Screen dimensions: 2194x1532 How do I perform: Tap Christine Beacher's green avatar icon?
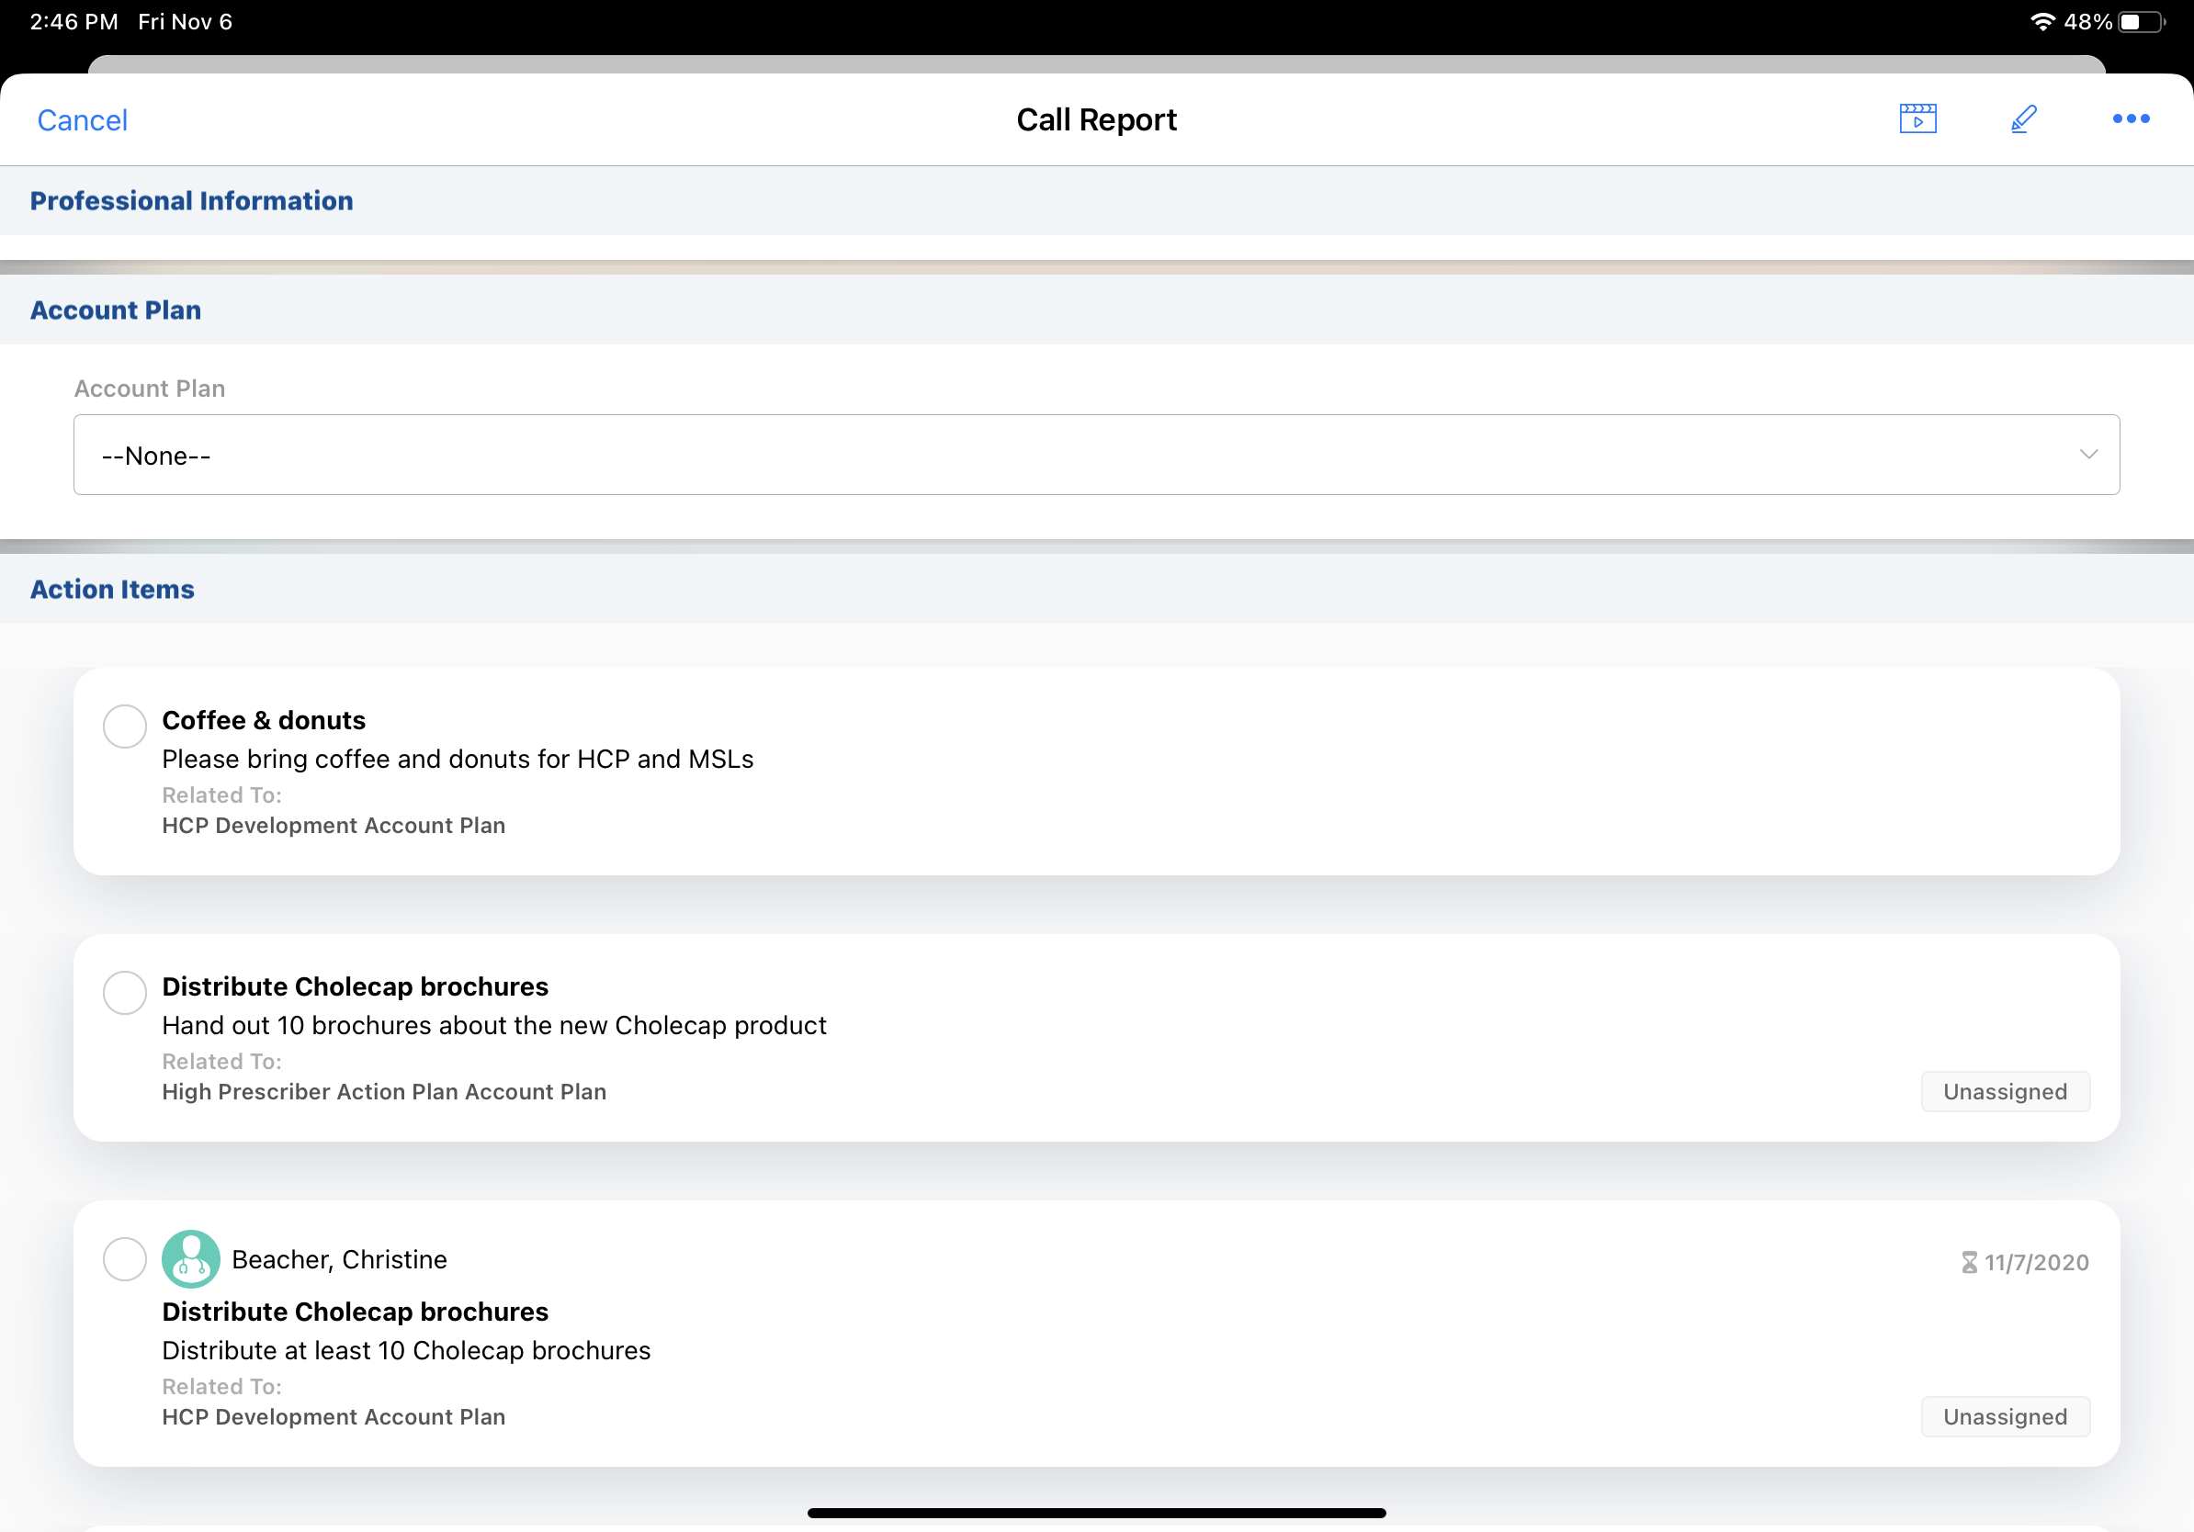point(190,1259)
